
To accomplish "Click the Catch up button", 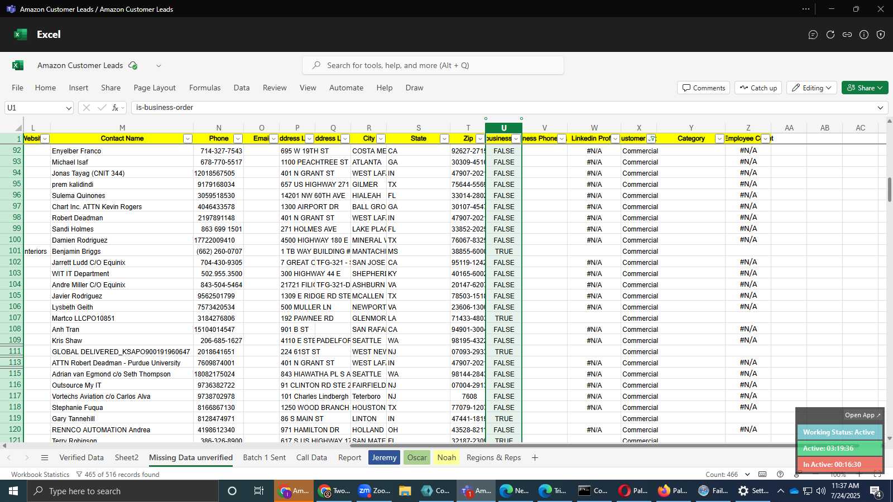I will [x=758, y=88].
